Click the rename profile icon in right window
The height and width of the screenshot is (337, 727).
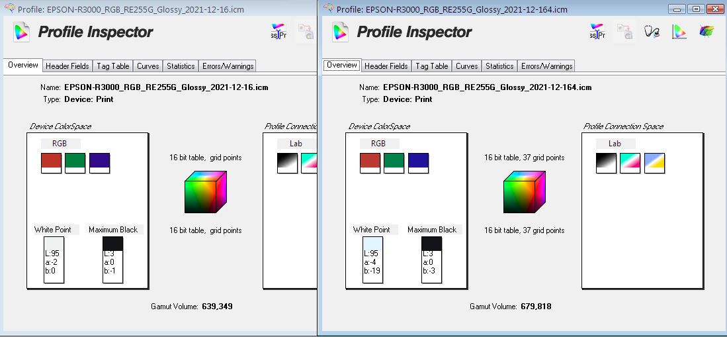tap(597, 32)
